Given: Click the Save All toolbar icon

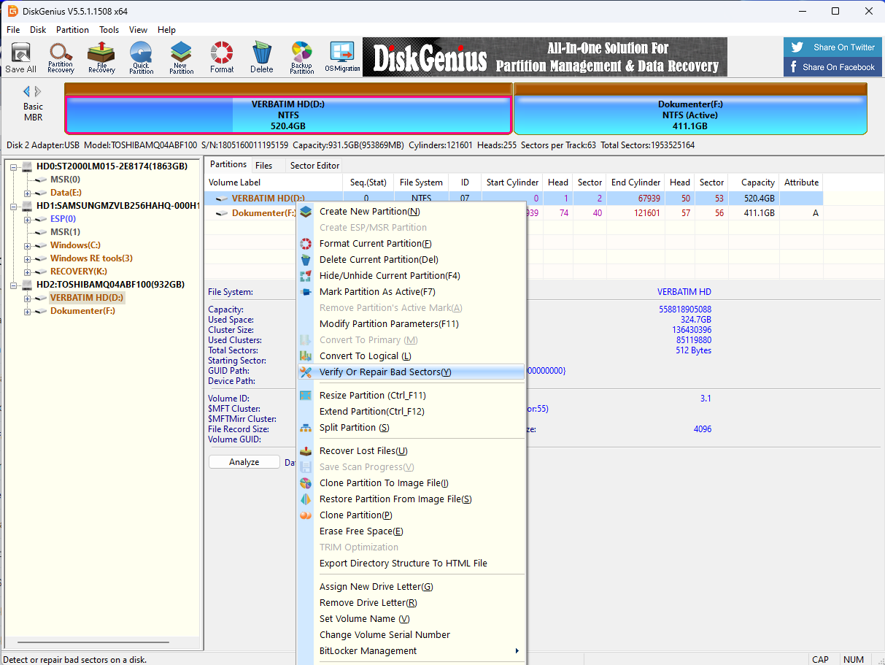Looking at the screenshot, I should click(20, 57).
